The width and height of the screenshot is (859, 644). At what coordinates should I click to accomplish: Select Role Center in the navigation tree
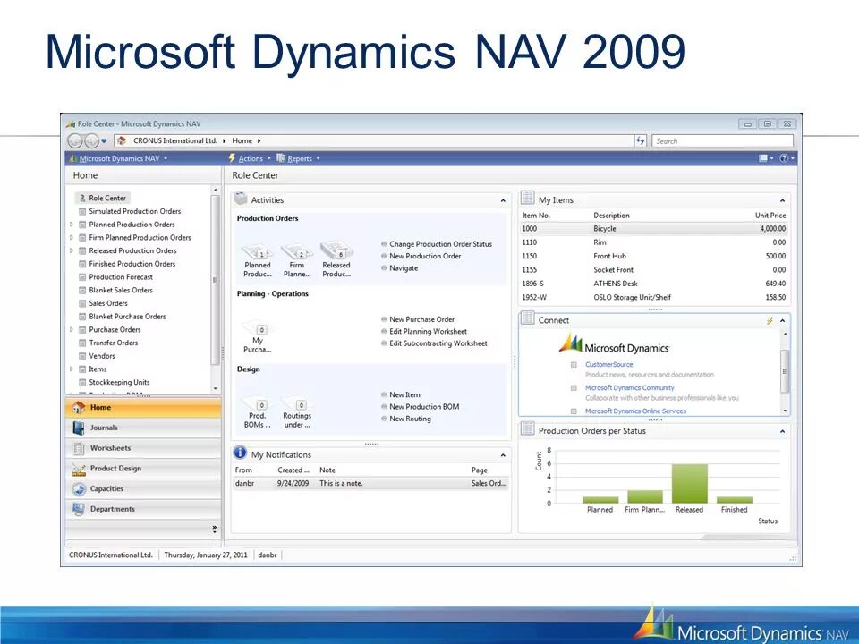point(102,198)
